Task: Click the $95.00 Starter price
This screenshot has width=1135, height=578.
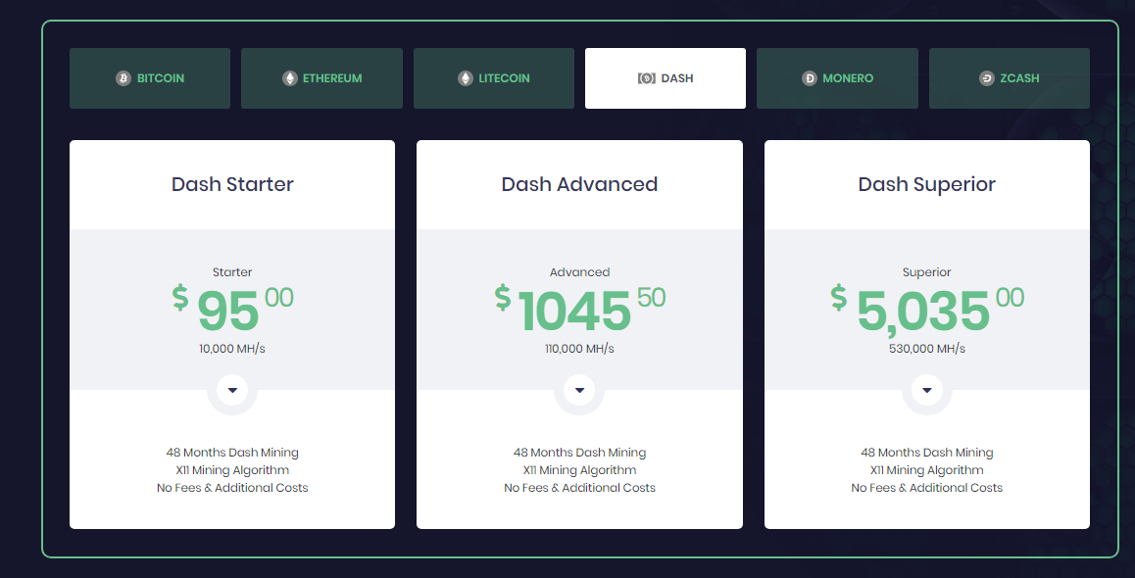Action: click(x=232, y=309)
